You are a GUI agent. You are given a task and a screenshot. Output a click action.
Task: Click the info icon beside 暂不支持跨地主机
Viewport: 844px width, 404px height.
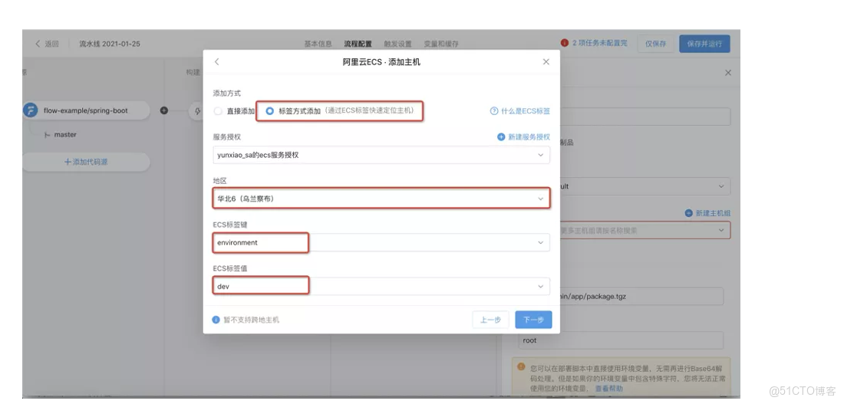point(216,320)
